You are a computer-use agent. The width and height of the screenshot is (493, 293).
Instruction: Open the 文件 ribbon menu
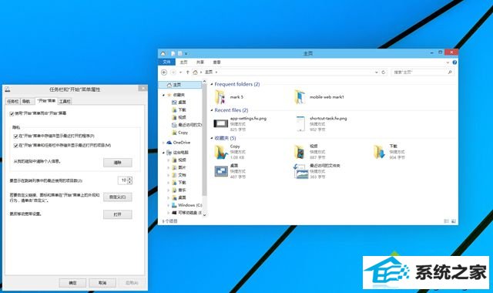[166, 62]
